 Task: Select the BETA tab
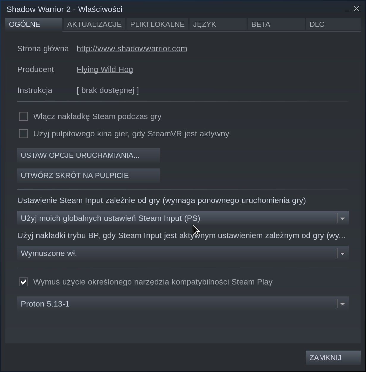261,24
